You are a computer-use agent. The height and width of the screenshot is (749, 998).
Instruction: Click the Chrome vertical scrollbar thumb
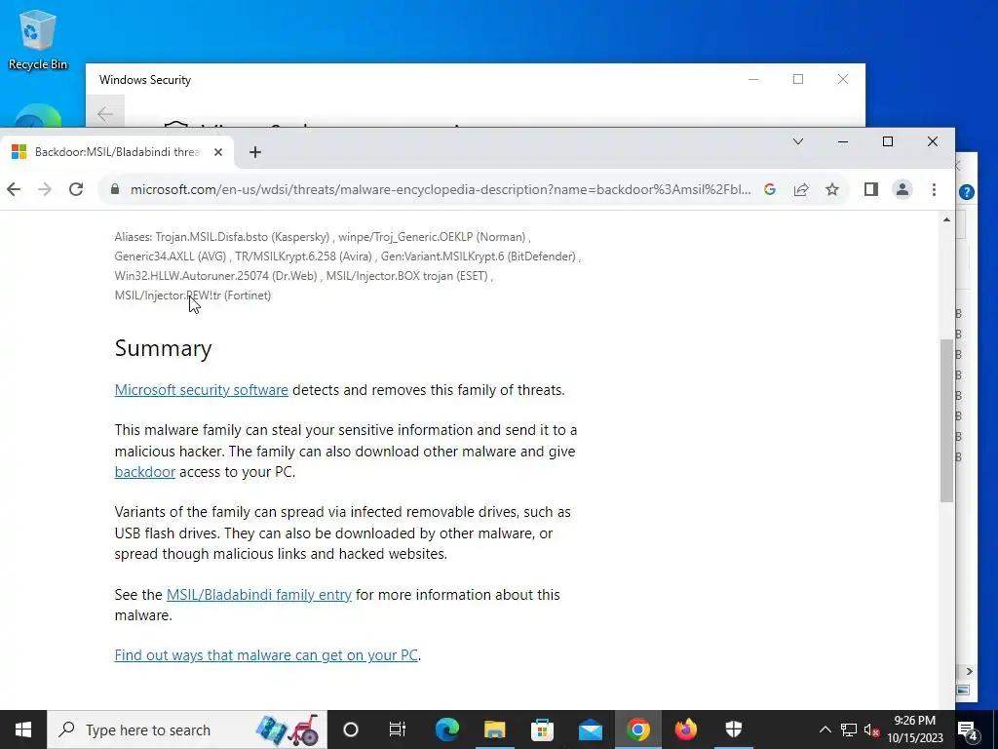click(x=946, y=420)
